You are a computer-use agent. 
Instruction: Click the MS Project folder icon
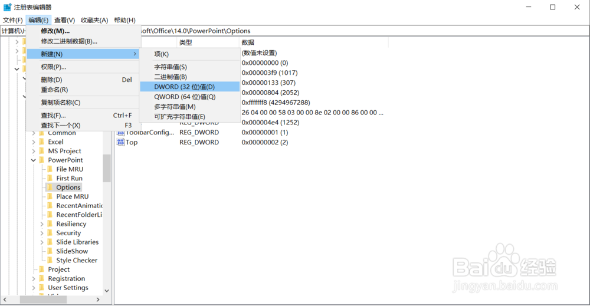tap(42, 151)
